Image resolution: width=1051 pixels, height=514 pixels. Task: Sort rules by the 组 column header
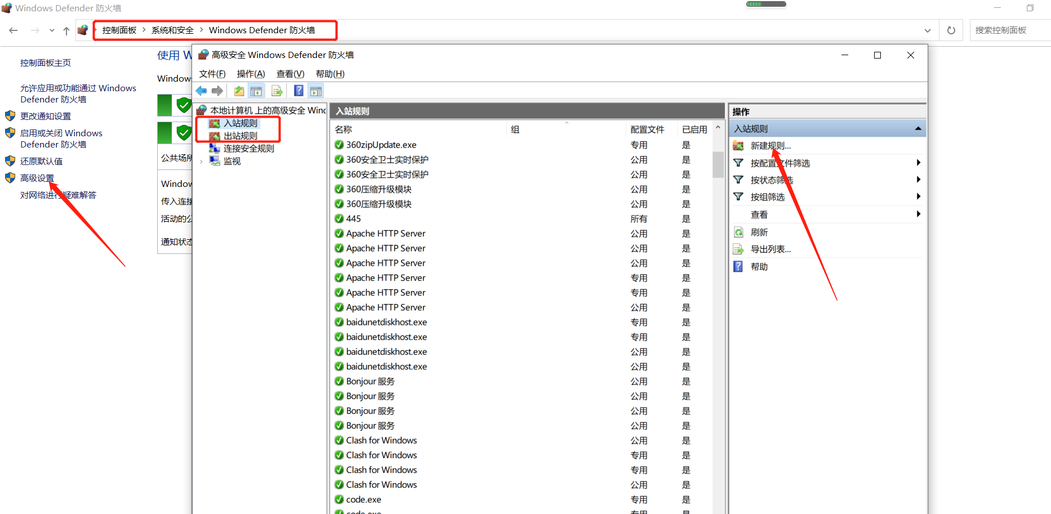(x=567, y=129)
